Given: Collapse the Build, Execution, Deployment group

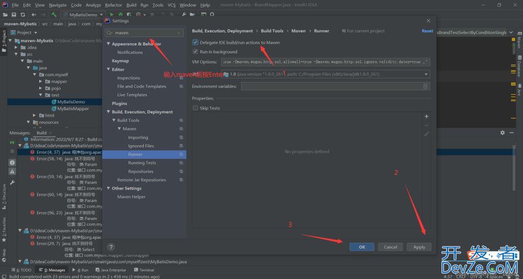Looking at the screenshot, I should (108, 112).
